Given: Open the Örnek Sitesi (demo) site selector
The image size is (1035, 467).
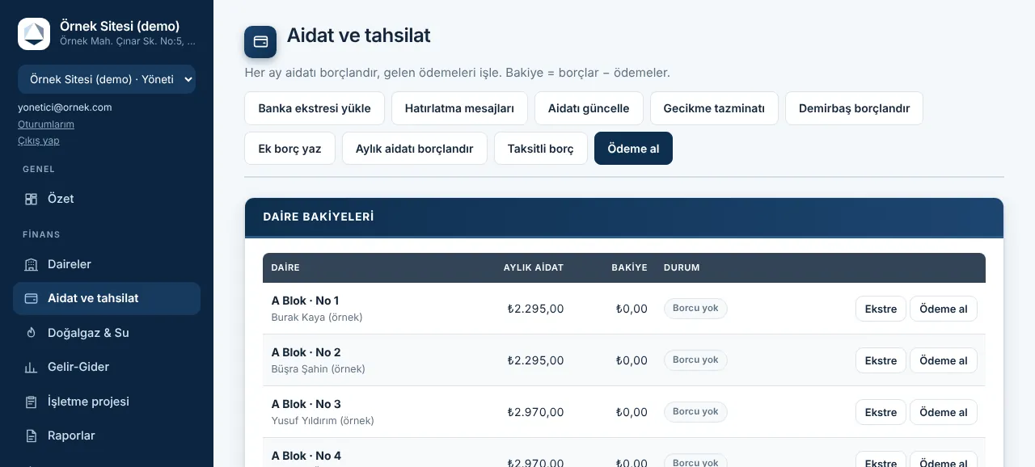Looking at the screenshot, I should point(107,79).
